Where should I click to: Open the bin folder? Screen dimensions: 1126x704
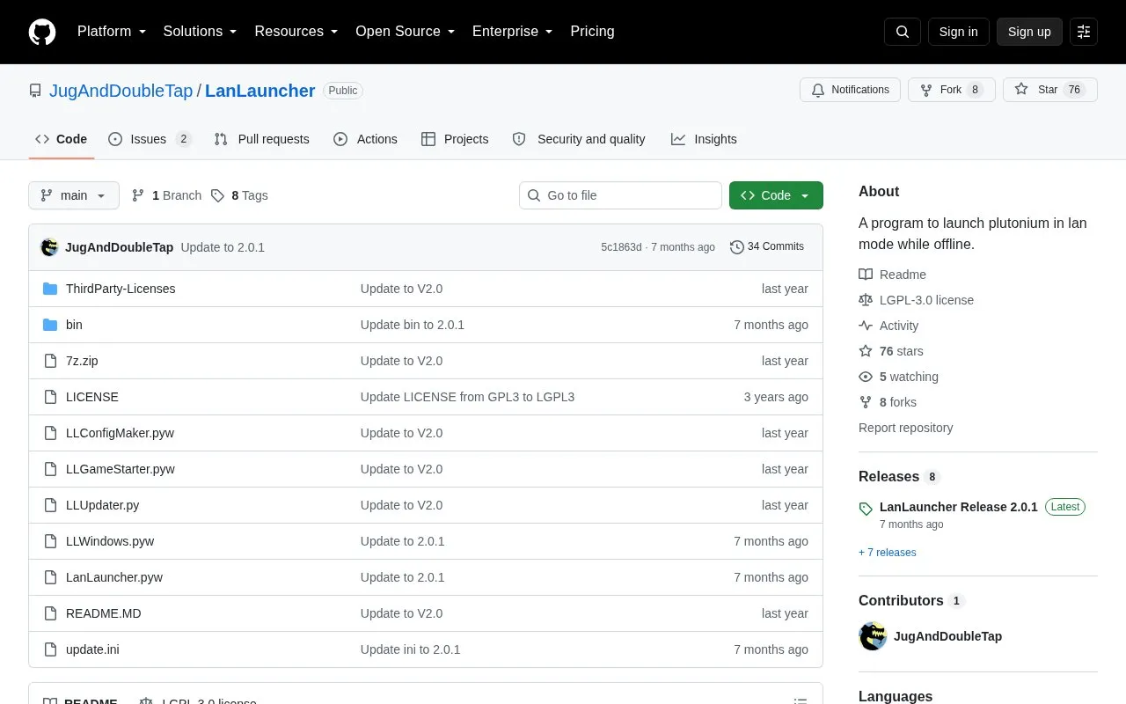click(74, 325)
